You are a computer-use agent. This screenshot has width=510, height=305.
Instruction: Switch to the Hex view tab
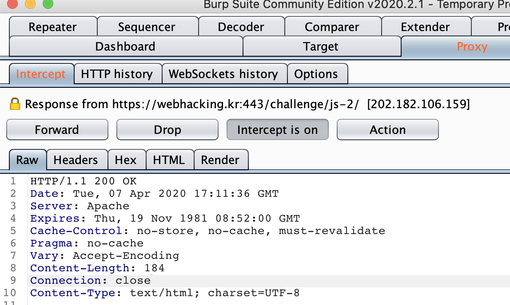click(127, 160)
